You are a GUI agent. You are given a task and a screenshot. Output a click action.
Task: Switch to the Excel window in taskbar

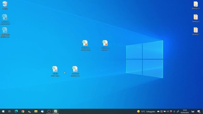[x=56, y=111]
